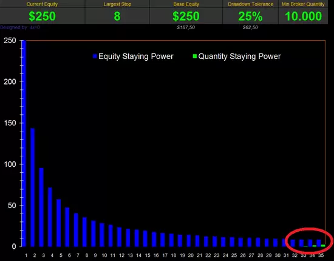Click the y-axis label 250
Screen dimensions: 334x261
(x=10, y=41)
